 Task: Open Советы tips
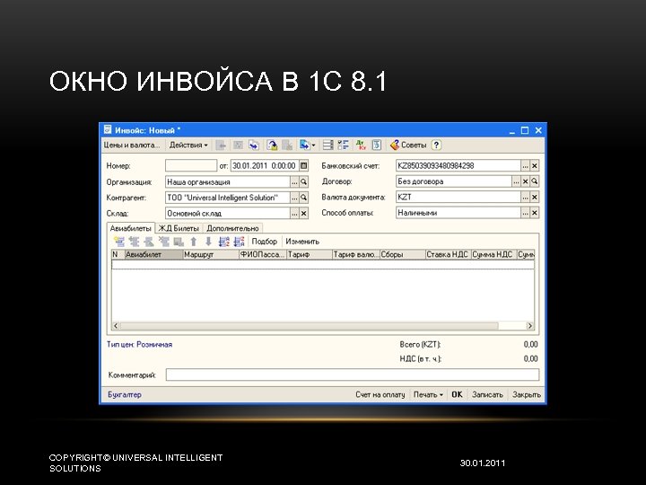click(x=408, y=145)
